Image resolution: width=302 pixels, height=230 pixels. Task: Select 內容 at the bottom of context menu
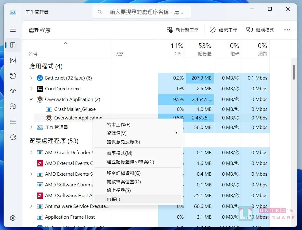[x=113, y=199]
